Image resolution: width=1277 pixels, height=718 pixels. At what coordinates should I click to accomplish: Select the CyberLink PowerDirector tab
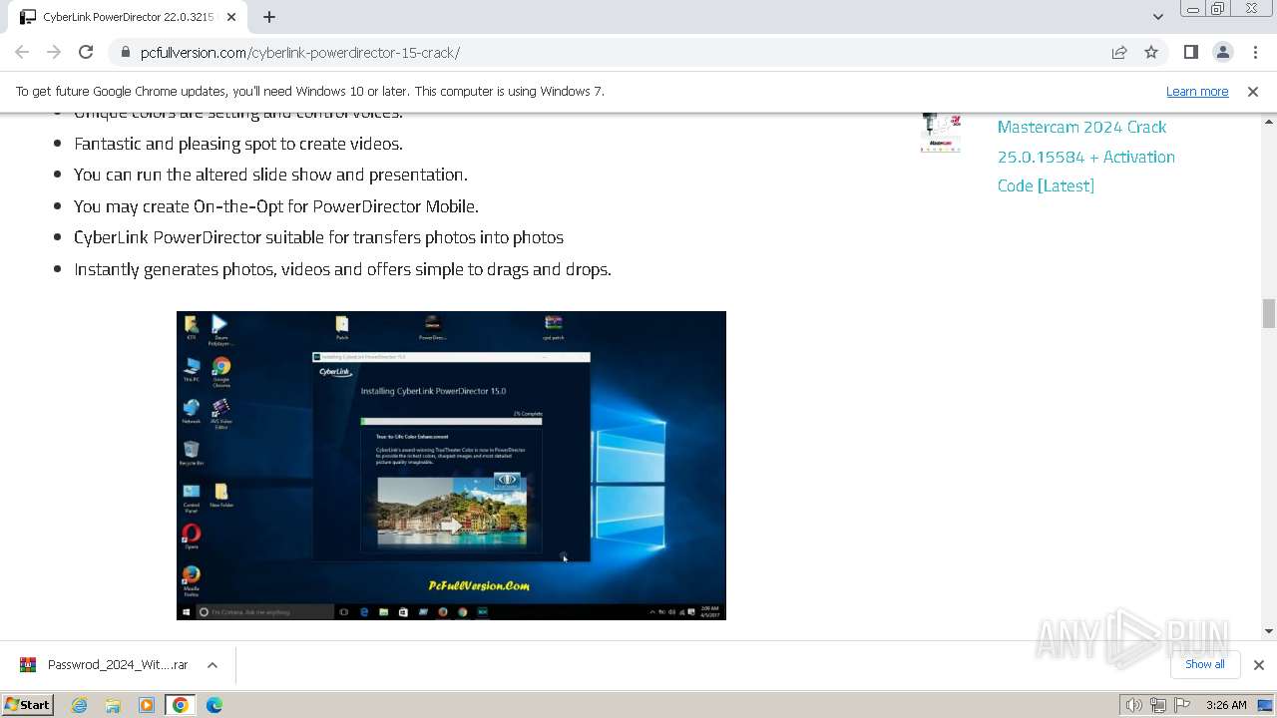[128, 17]
